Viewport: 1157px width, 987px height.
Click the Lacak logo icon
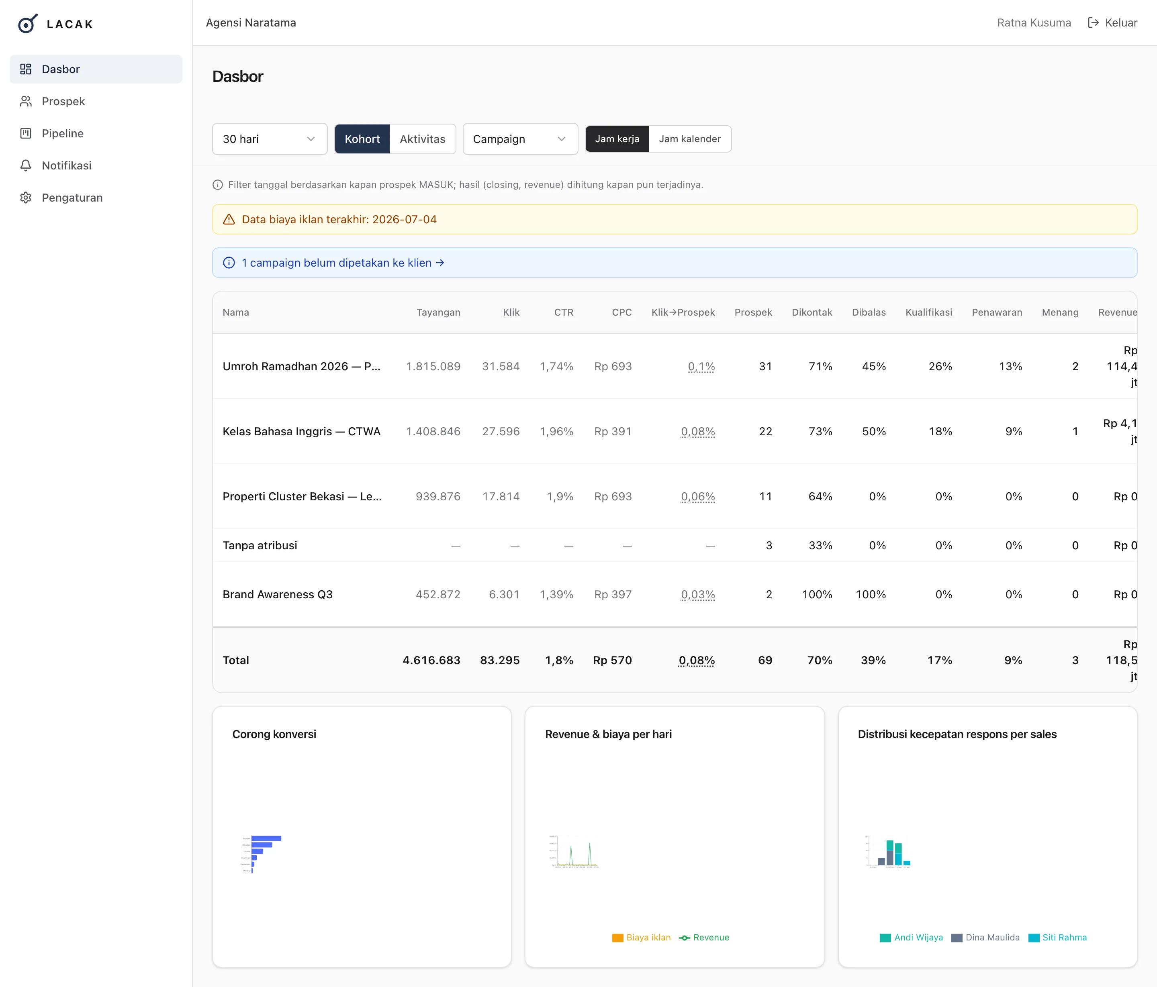click(x=27, y=23)
